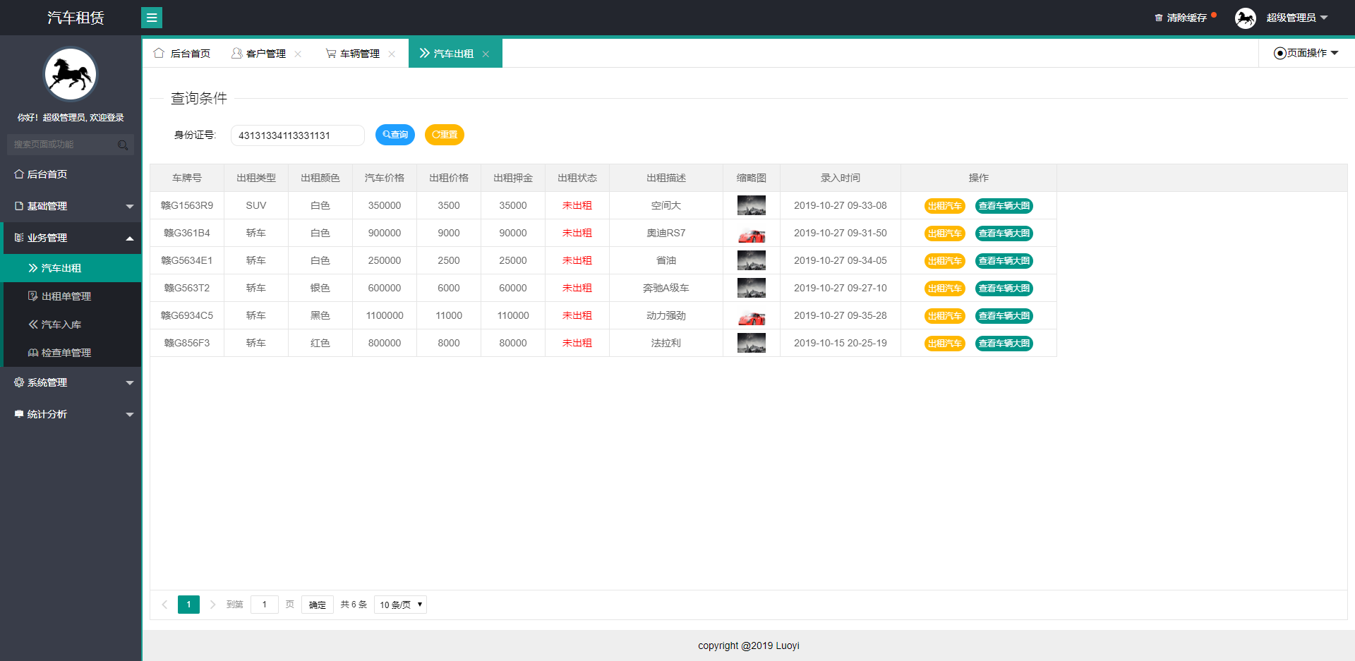Click 出租汽车 for 赣G563T2
The height and width of the screenshot is (661, 1355).
pyautogui.click(x=945, y=289)
